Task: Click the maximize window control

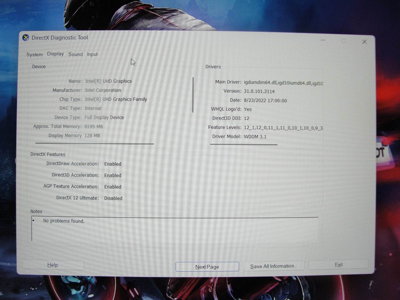Action: pyautogui.click(x=344, y=40)
